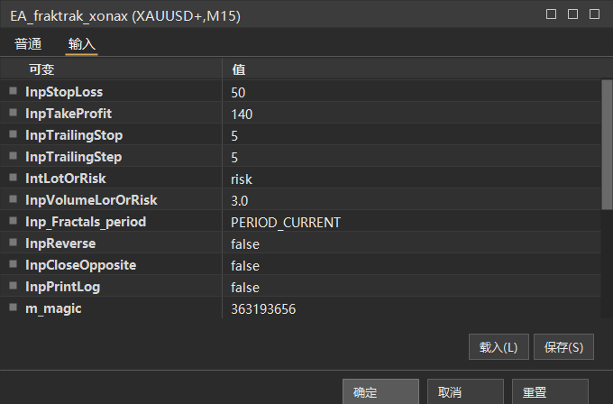Click the middle title bar window box
The image size is (613, 404).
pyautogui.click(x=572, y=14)
